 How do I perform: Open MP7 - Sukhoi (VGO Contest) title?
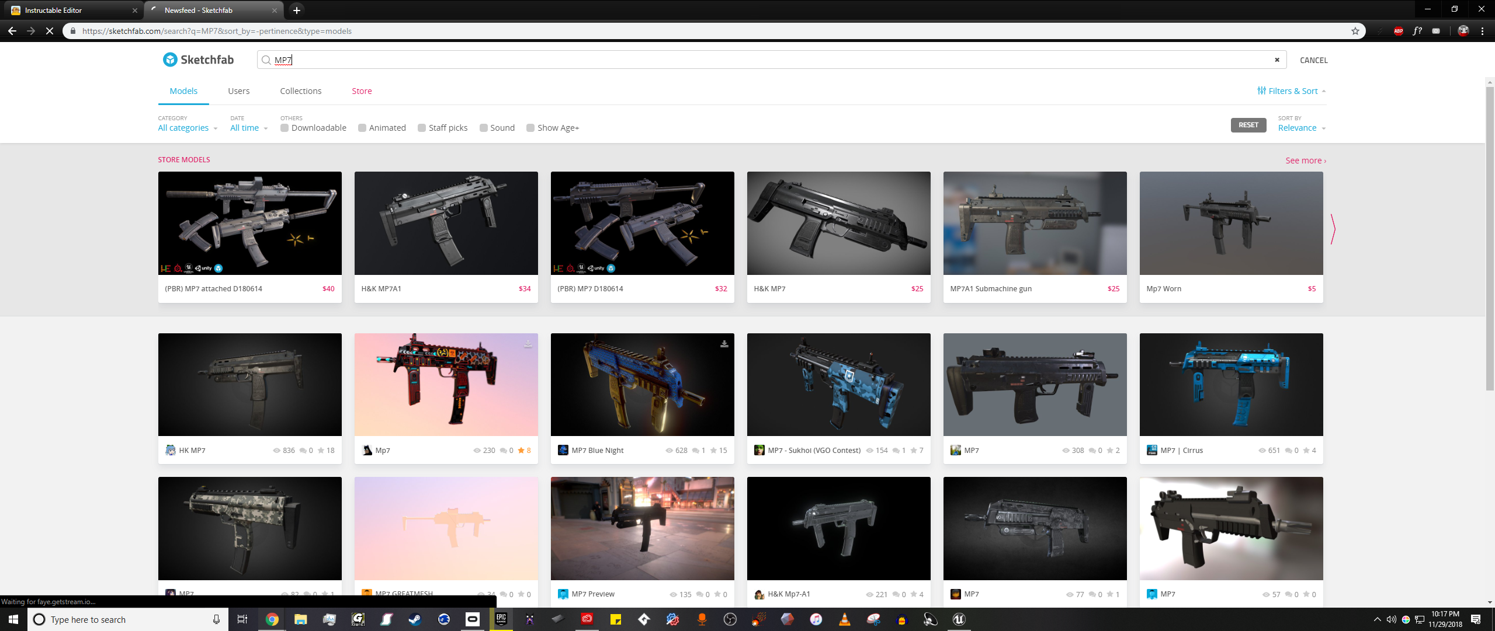(x=814, y=450)
